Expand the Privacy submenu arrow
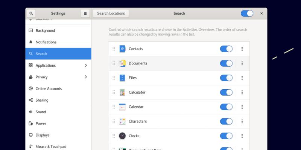Image resolution: width=301 pixels, height=150 pixels. pos(86,77)
